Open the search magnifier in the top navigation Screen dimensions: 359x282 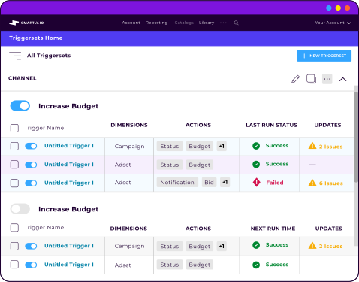pos(236,23)
